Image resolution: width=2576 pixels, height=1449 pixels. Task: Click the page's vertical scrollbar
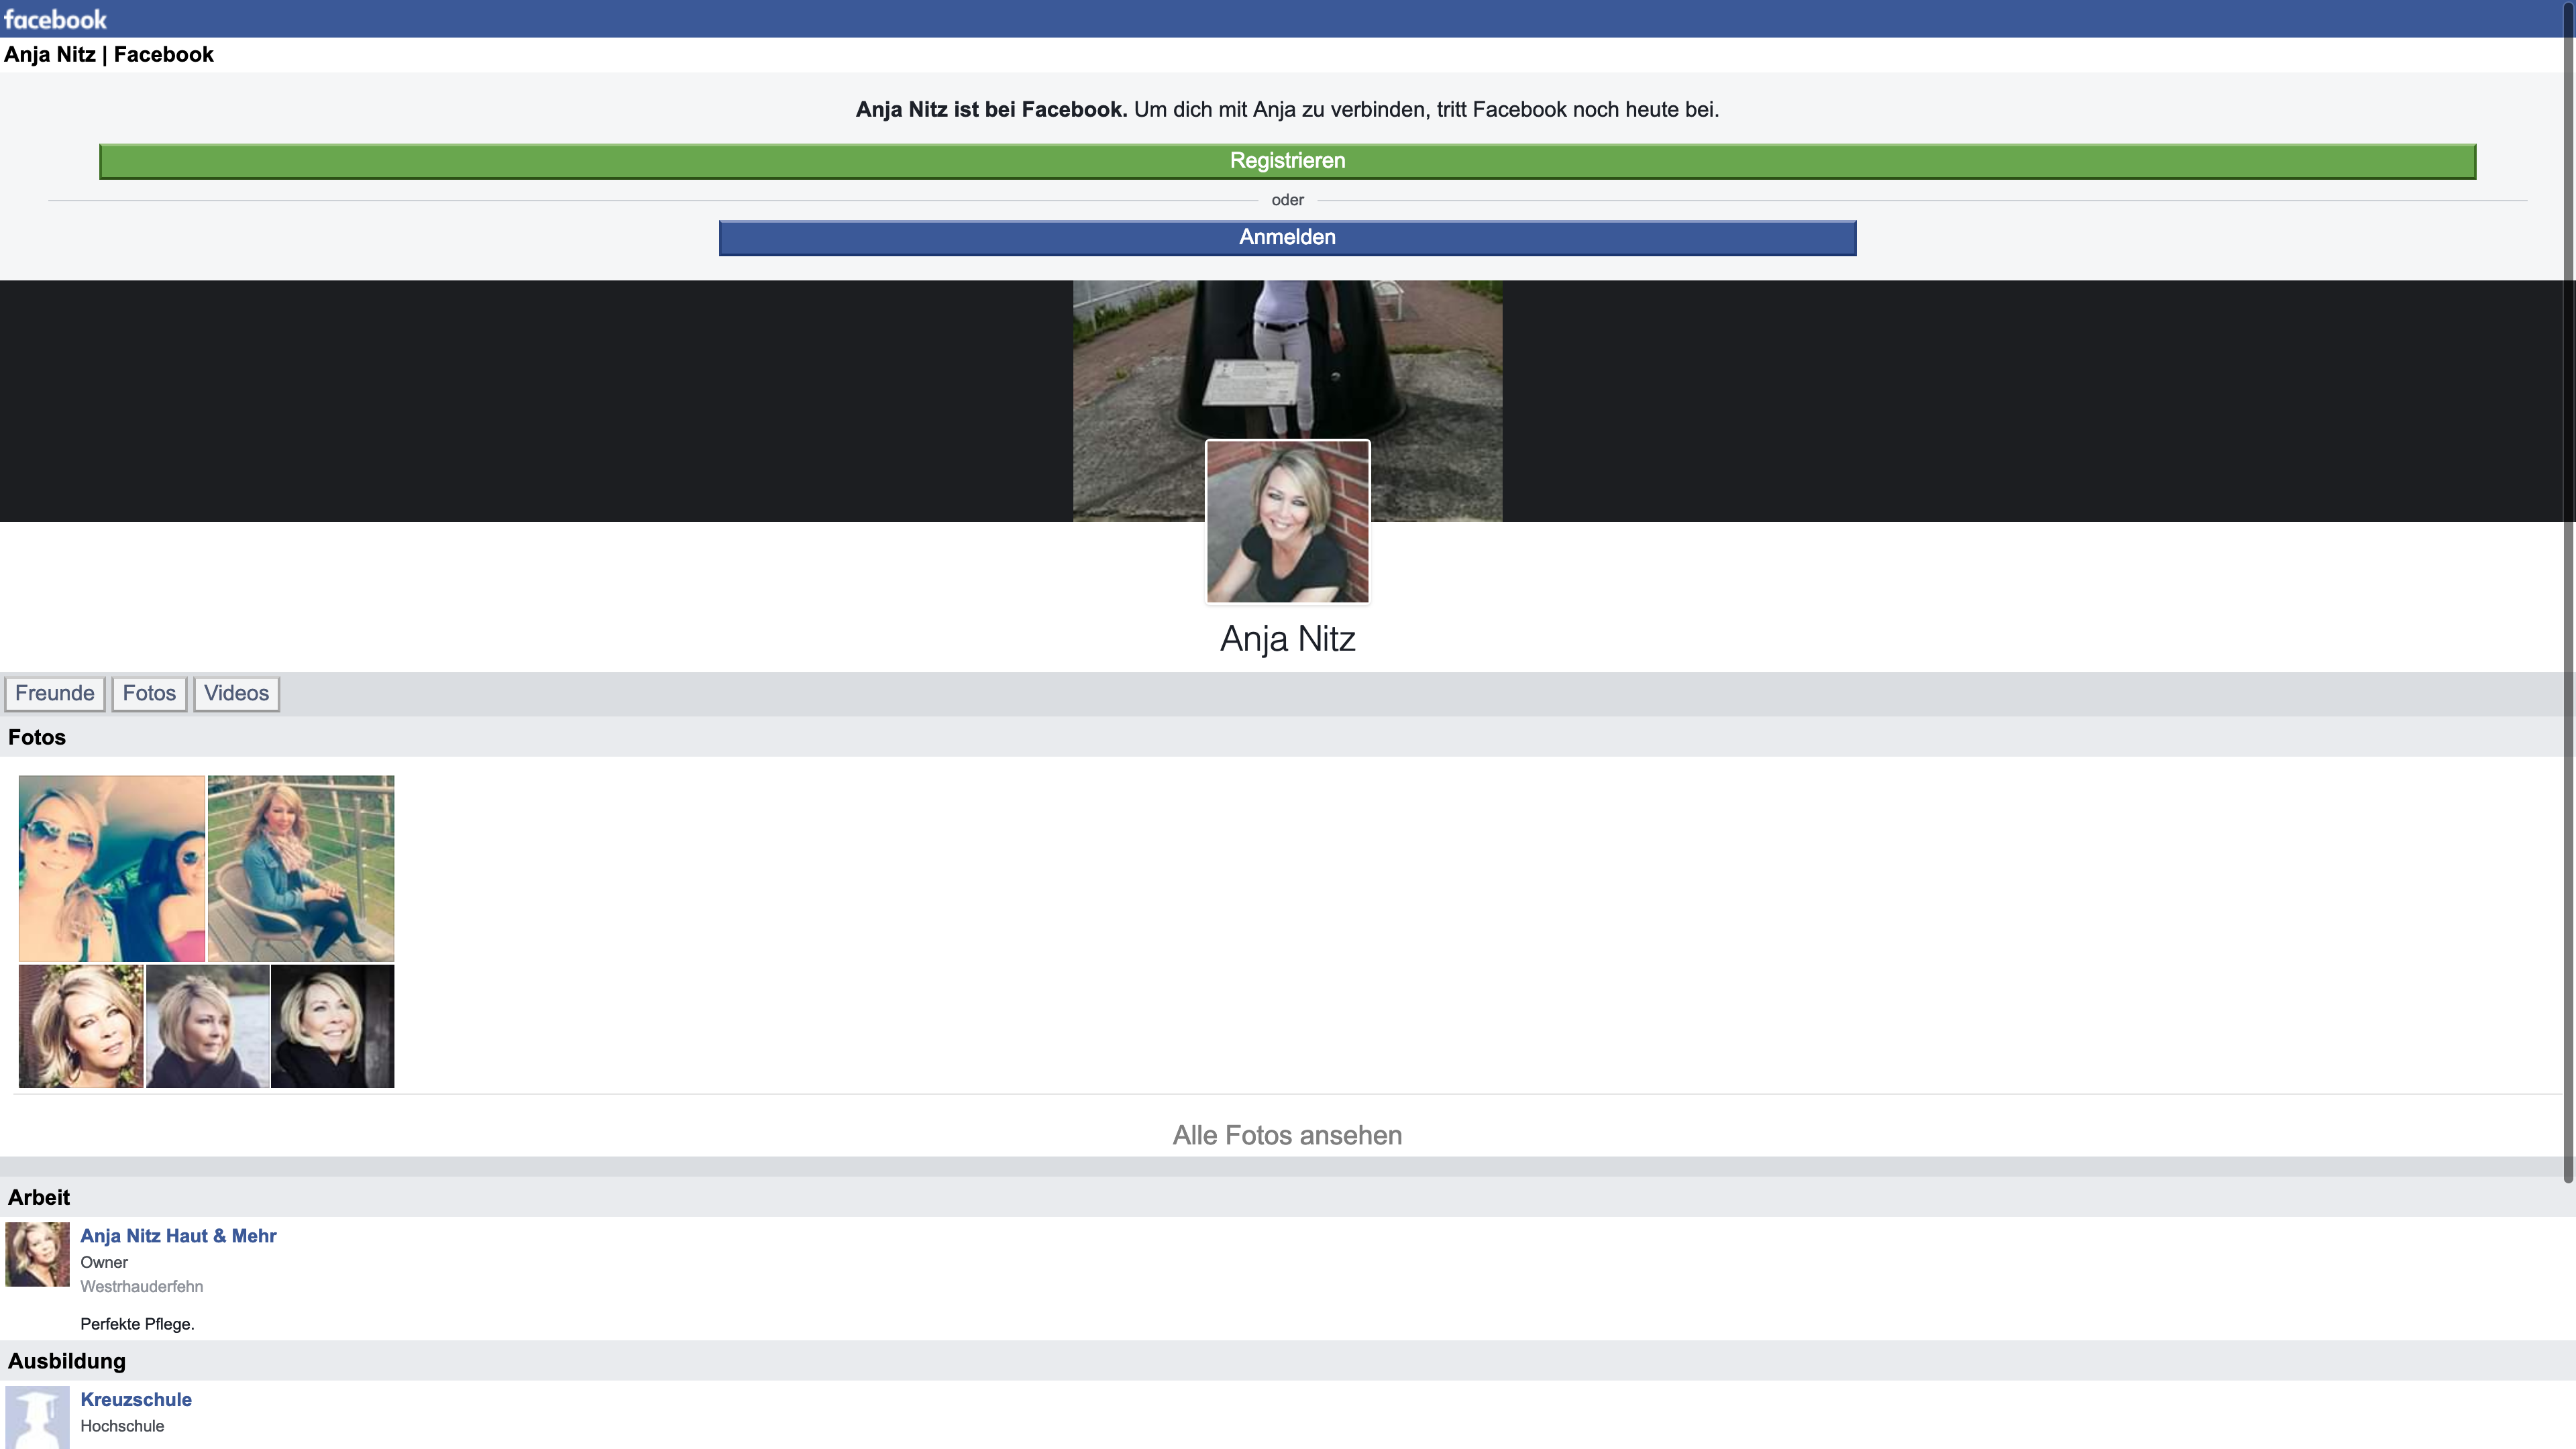(2568, 600)
